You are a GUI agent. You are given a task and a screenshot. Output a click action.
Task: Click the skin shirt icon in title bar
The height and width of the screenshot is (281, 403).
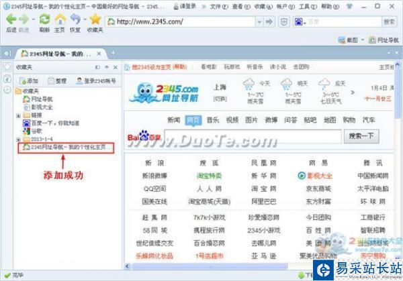[x=349, y=6]
